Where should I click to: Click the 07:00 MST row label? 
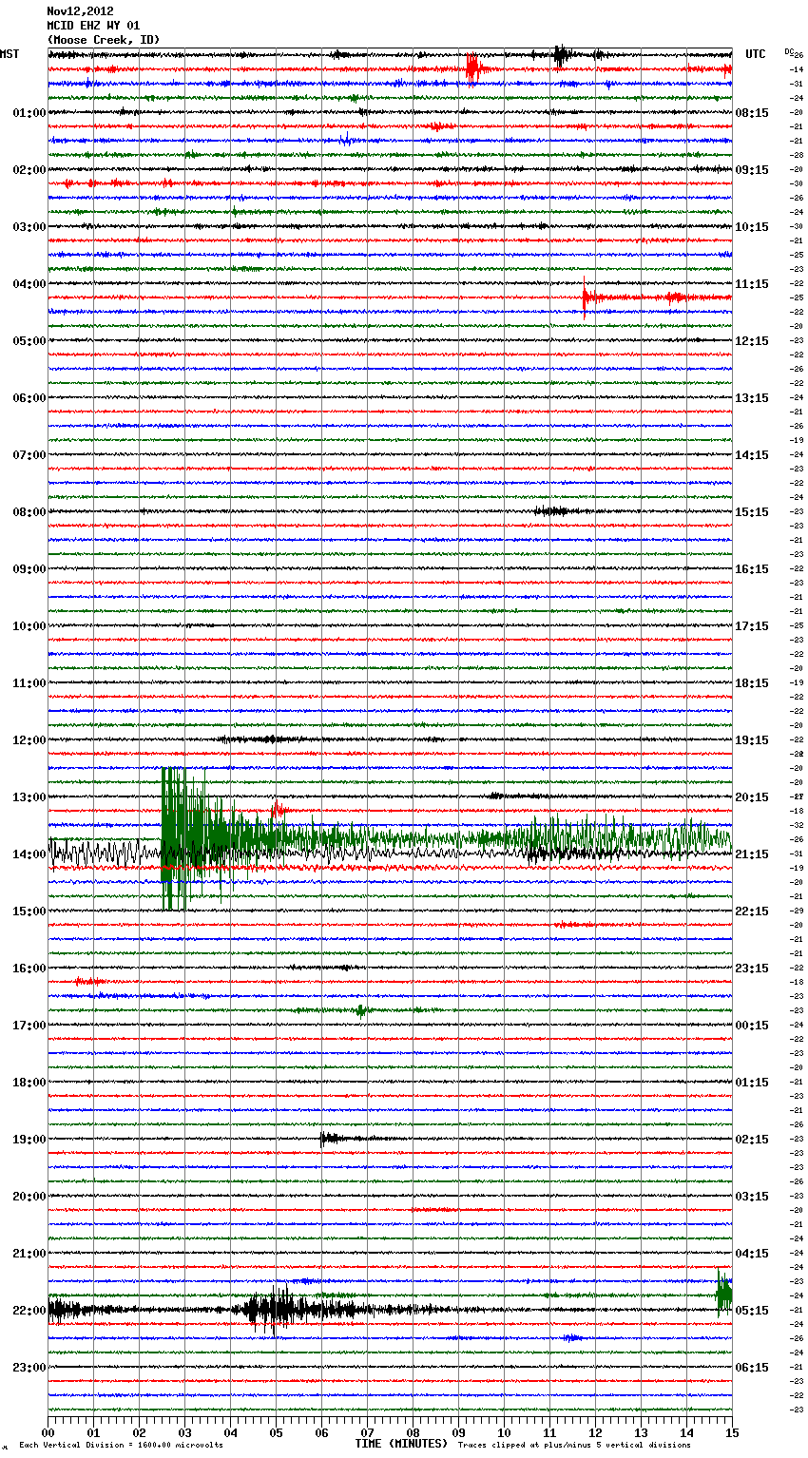coord(29,455)
